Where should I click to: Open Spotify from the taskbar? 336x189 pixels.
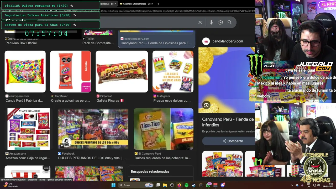(x=186, y=185)
